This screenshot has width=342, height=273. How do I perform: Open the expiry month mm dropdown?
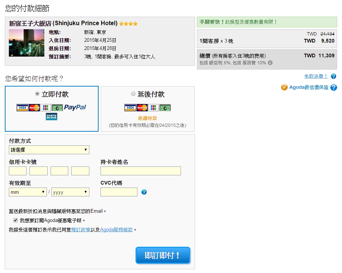click(28, 192)
